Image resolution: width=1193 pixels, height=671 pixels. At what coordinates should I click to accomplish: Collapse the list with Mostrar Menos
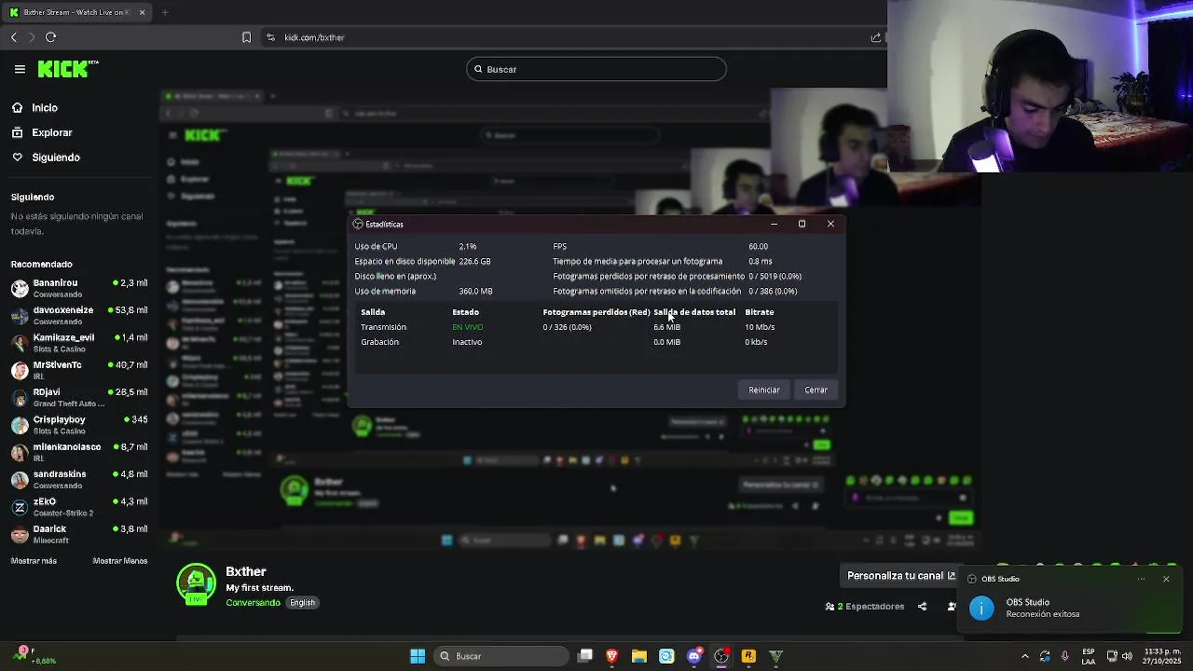120,561
